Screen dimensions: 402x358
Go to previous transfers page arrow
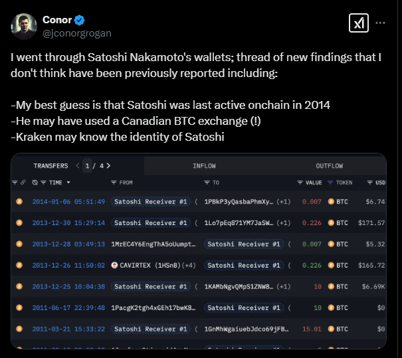point(78,166)
